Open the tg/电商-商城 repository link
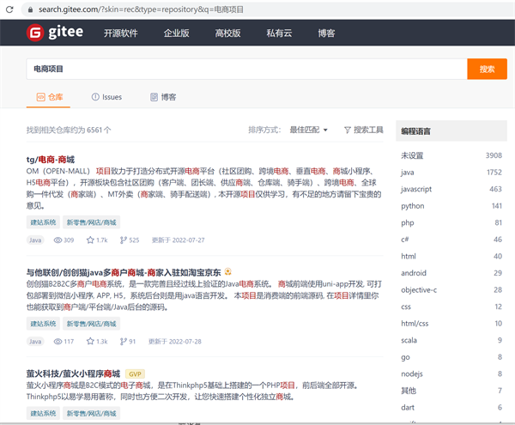This screenshot has height=425, width=515. tap(51, 160)
